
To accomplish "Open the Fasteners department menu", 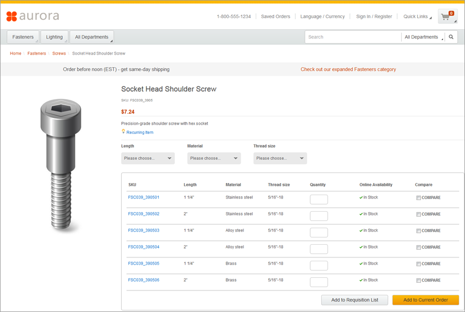I will [x=23, y=37].
